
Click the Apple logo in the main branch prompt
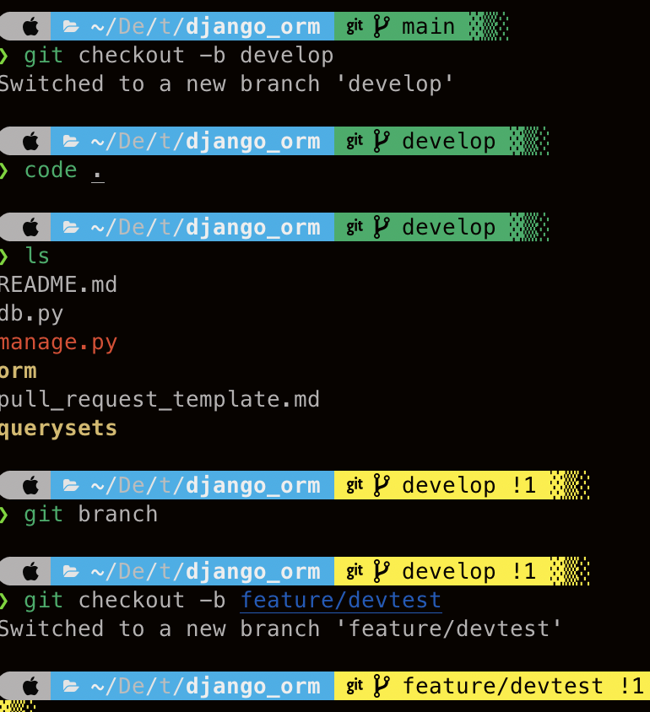(31, 26)
